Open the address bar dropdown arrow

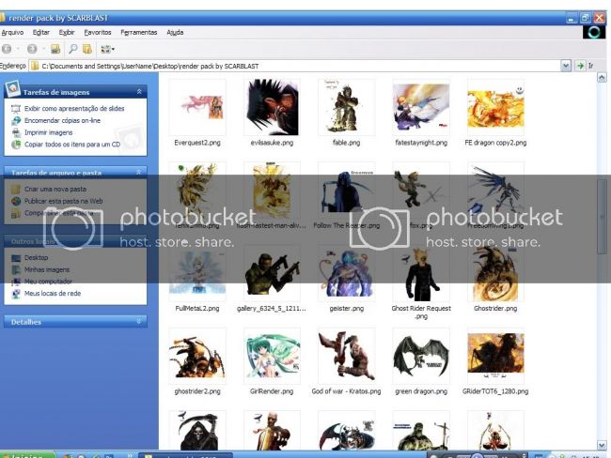[566, 66]
